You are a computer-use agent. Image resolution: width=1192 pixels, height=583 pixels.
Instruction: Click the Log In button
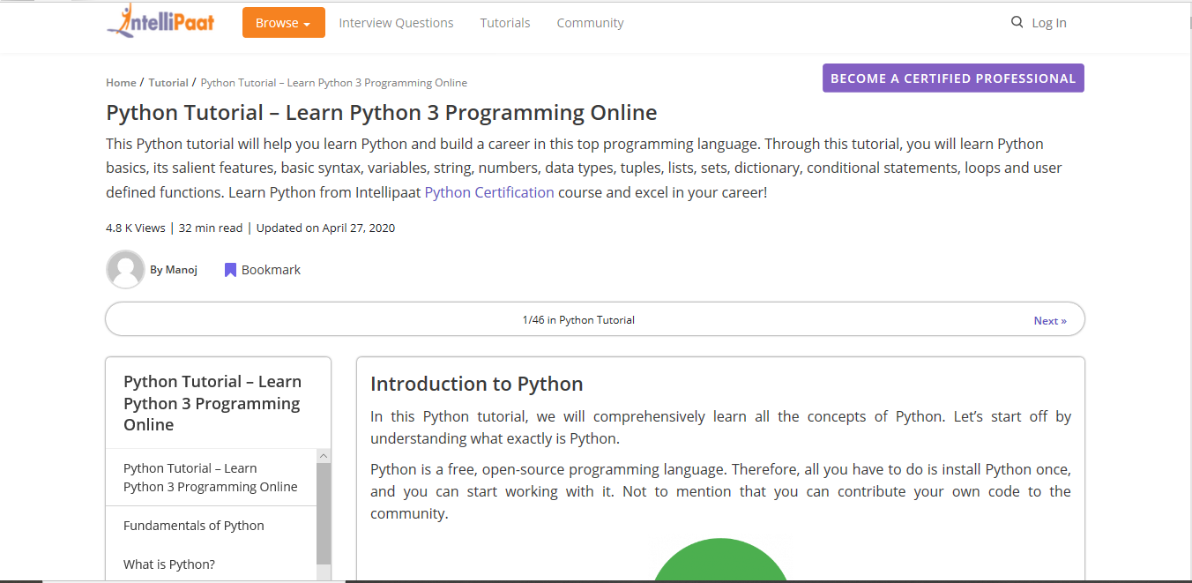point(1049,22)
